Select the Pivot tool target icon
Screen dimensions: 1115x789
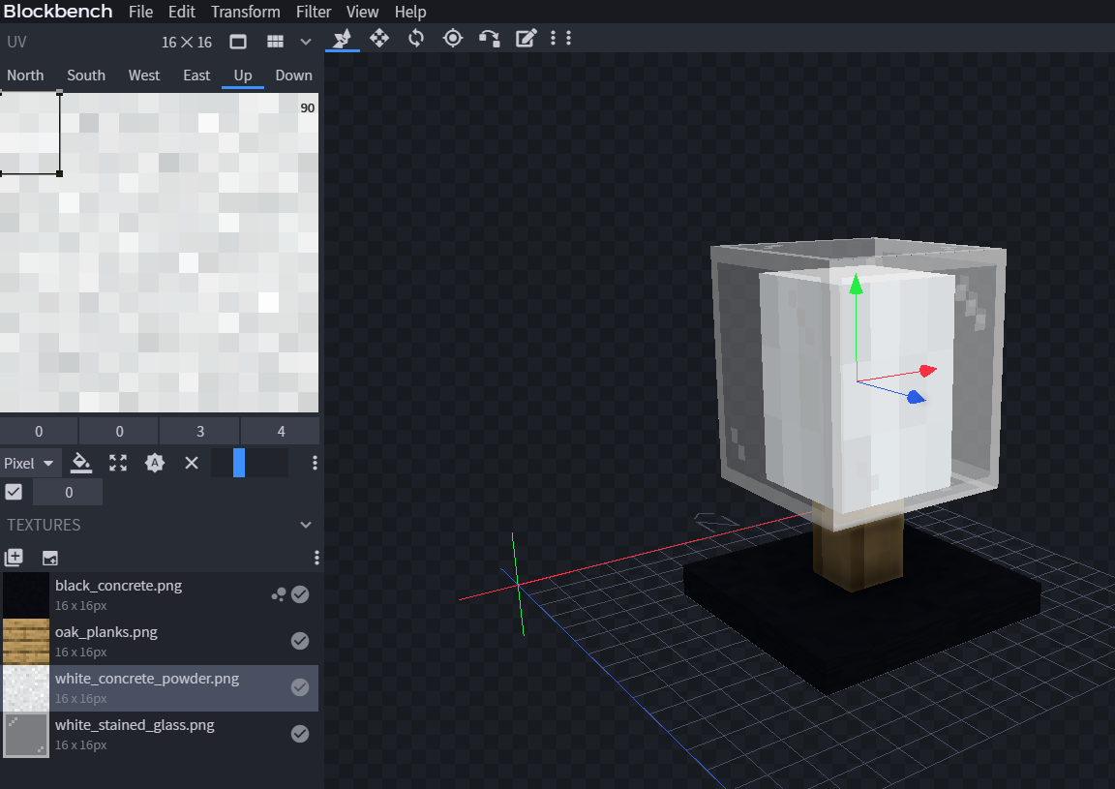pos(452,38)
